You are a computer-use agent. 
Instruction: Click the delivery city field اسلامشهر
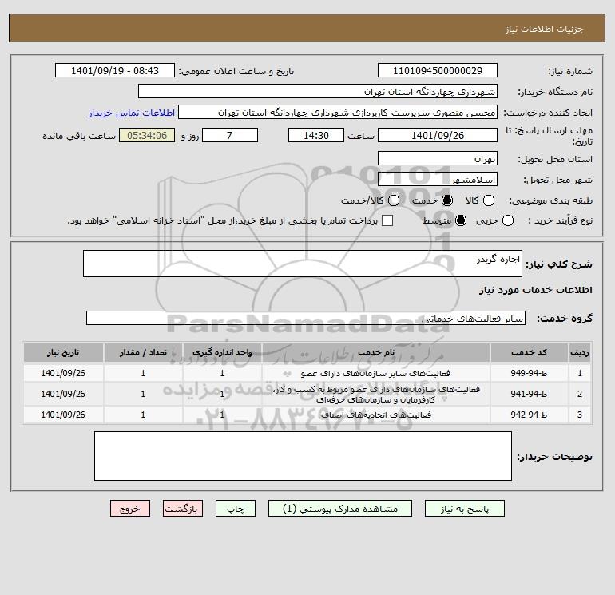coord(438,180)
